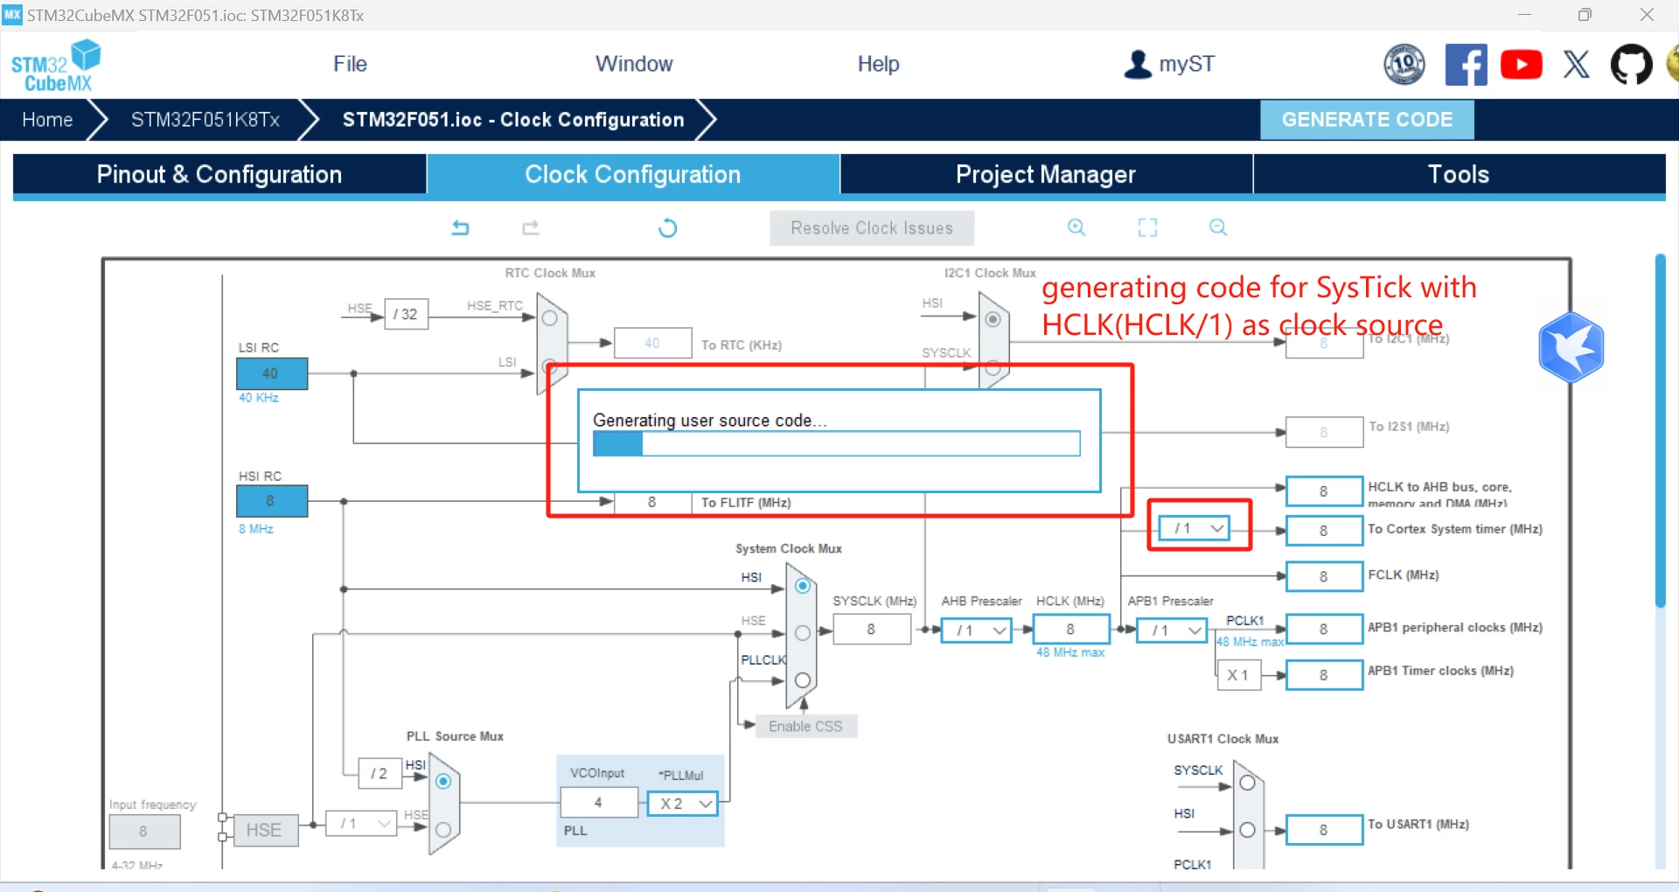Click the 10-year anniversary badge icon
This screenshot has height=892, width=1679.
click(1404, 65)
